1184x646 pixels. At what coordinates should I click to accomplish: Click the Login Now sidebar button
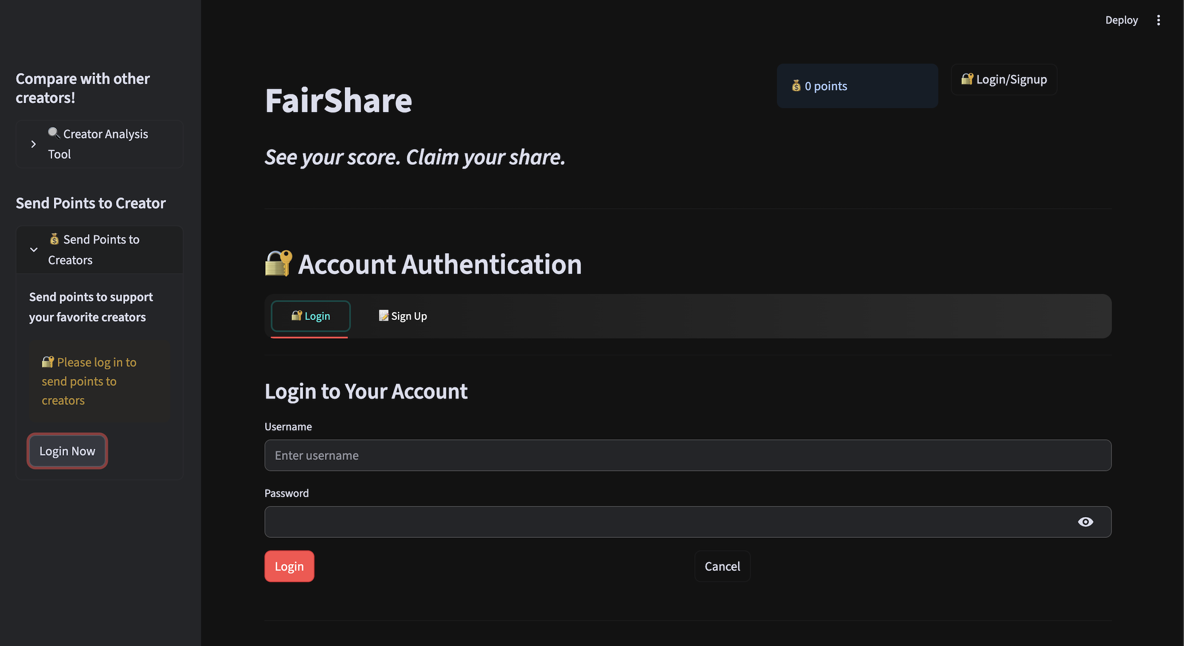point(67,451)
